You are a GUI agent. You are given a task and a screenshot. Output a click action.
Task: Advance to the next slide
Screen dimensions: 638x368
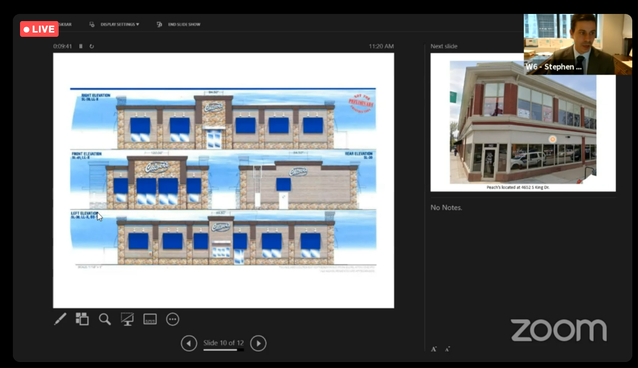pos(258,343)
